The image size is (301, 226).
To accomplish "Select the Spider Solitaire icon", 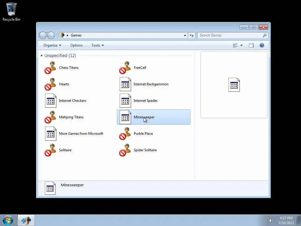I will click(125, 150).
